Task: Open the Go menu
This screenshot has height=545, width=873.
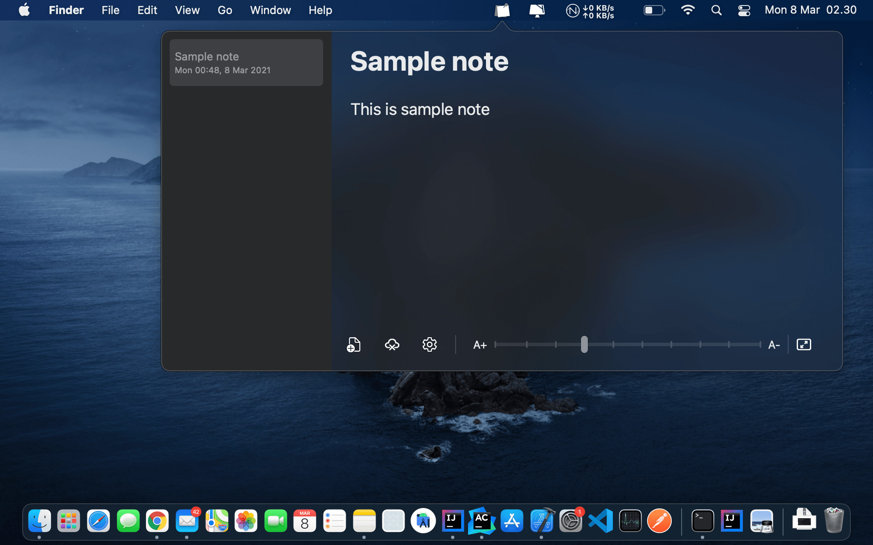Action: [x=225, y=10]
